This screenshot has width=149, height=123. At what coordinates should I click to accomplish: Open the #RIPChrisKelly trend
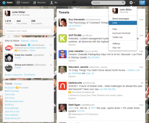[x=12, y=91]
